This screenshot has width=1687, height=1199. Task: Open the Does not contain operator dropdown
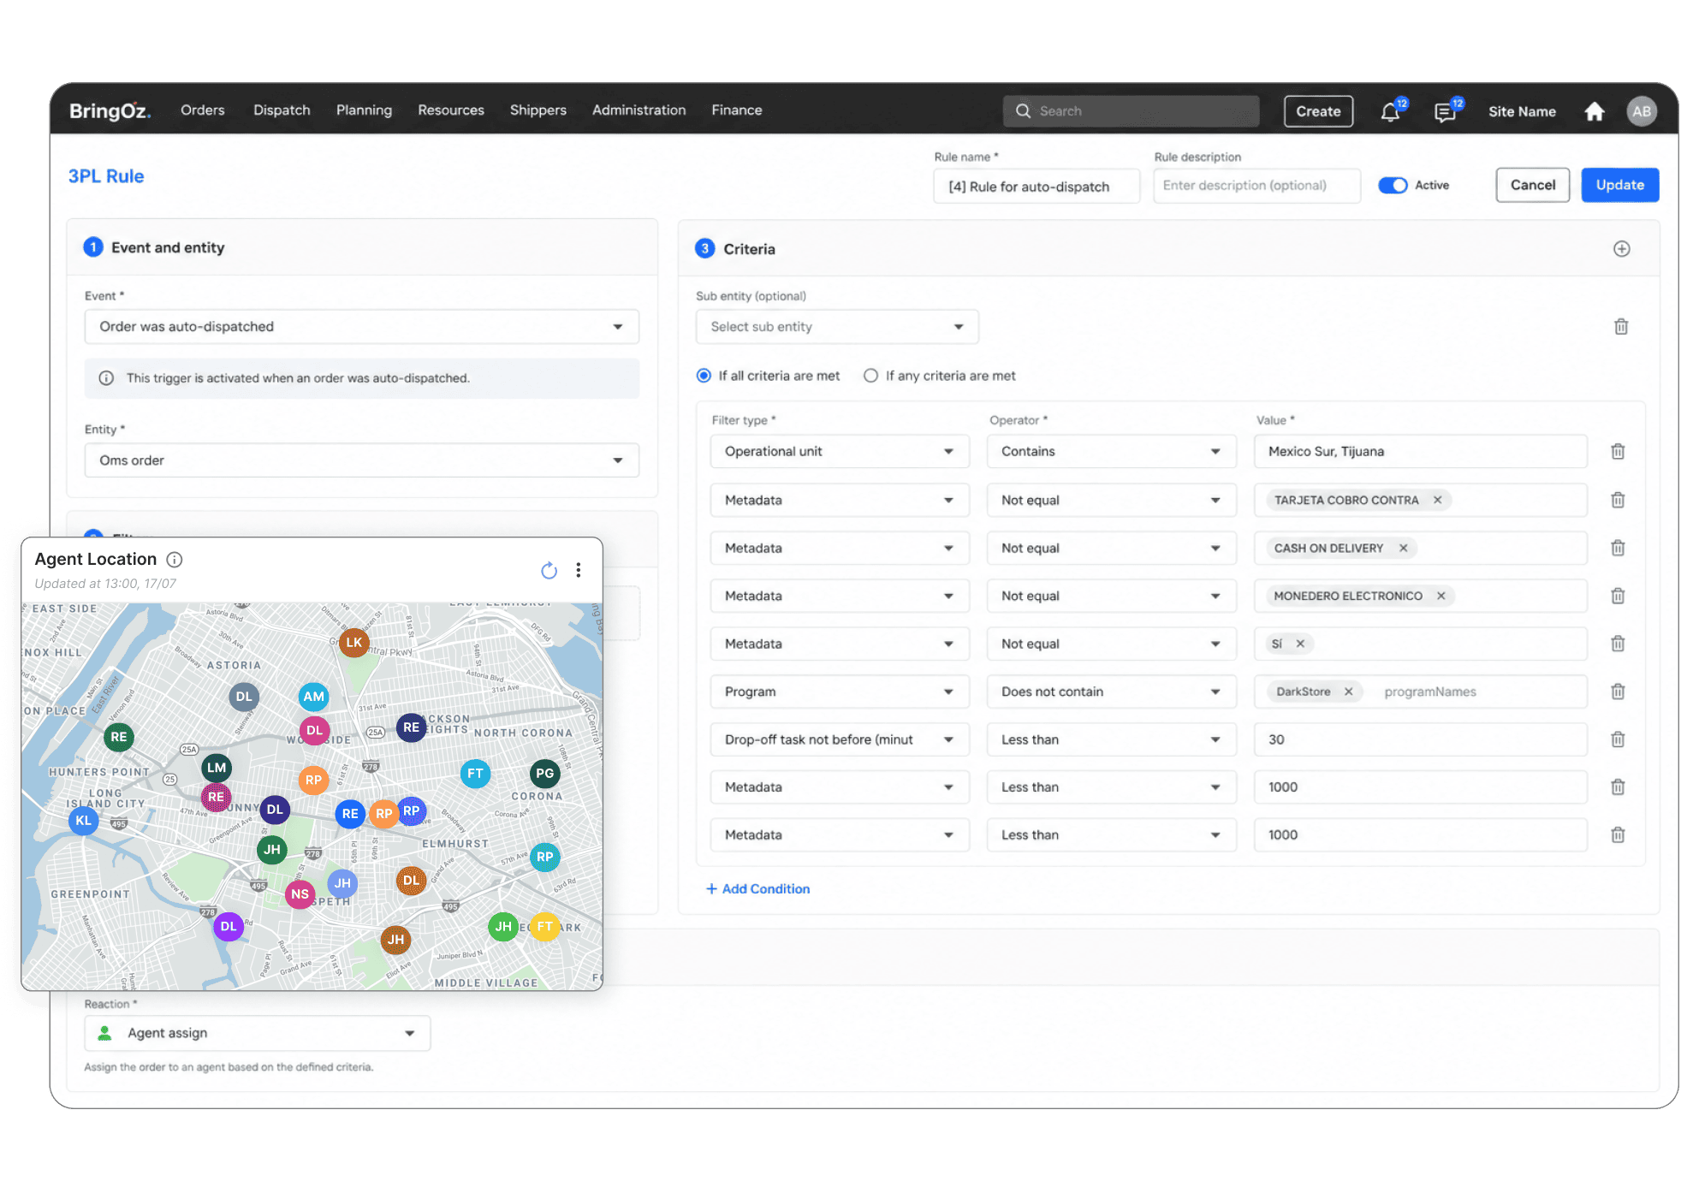point(1111,692)
